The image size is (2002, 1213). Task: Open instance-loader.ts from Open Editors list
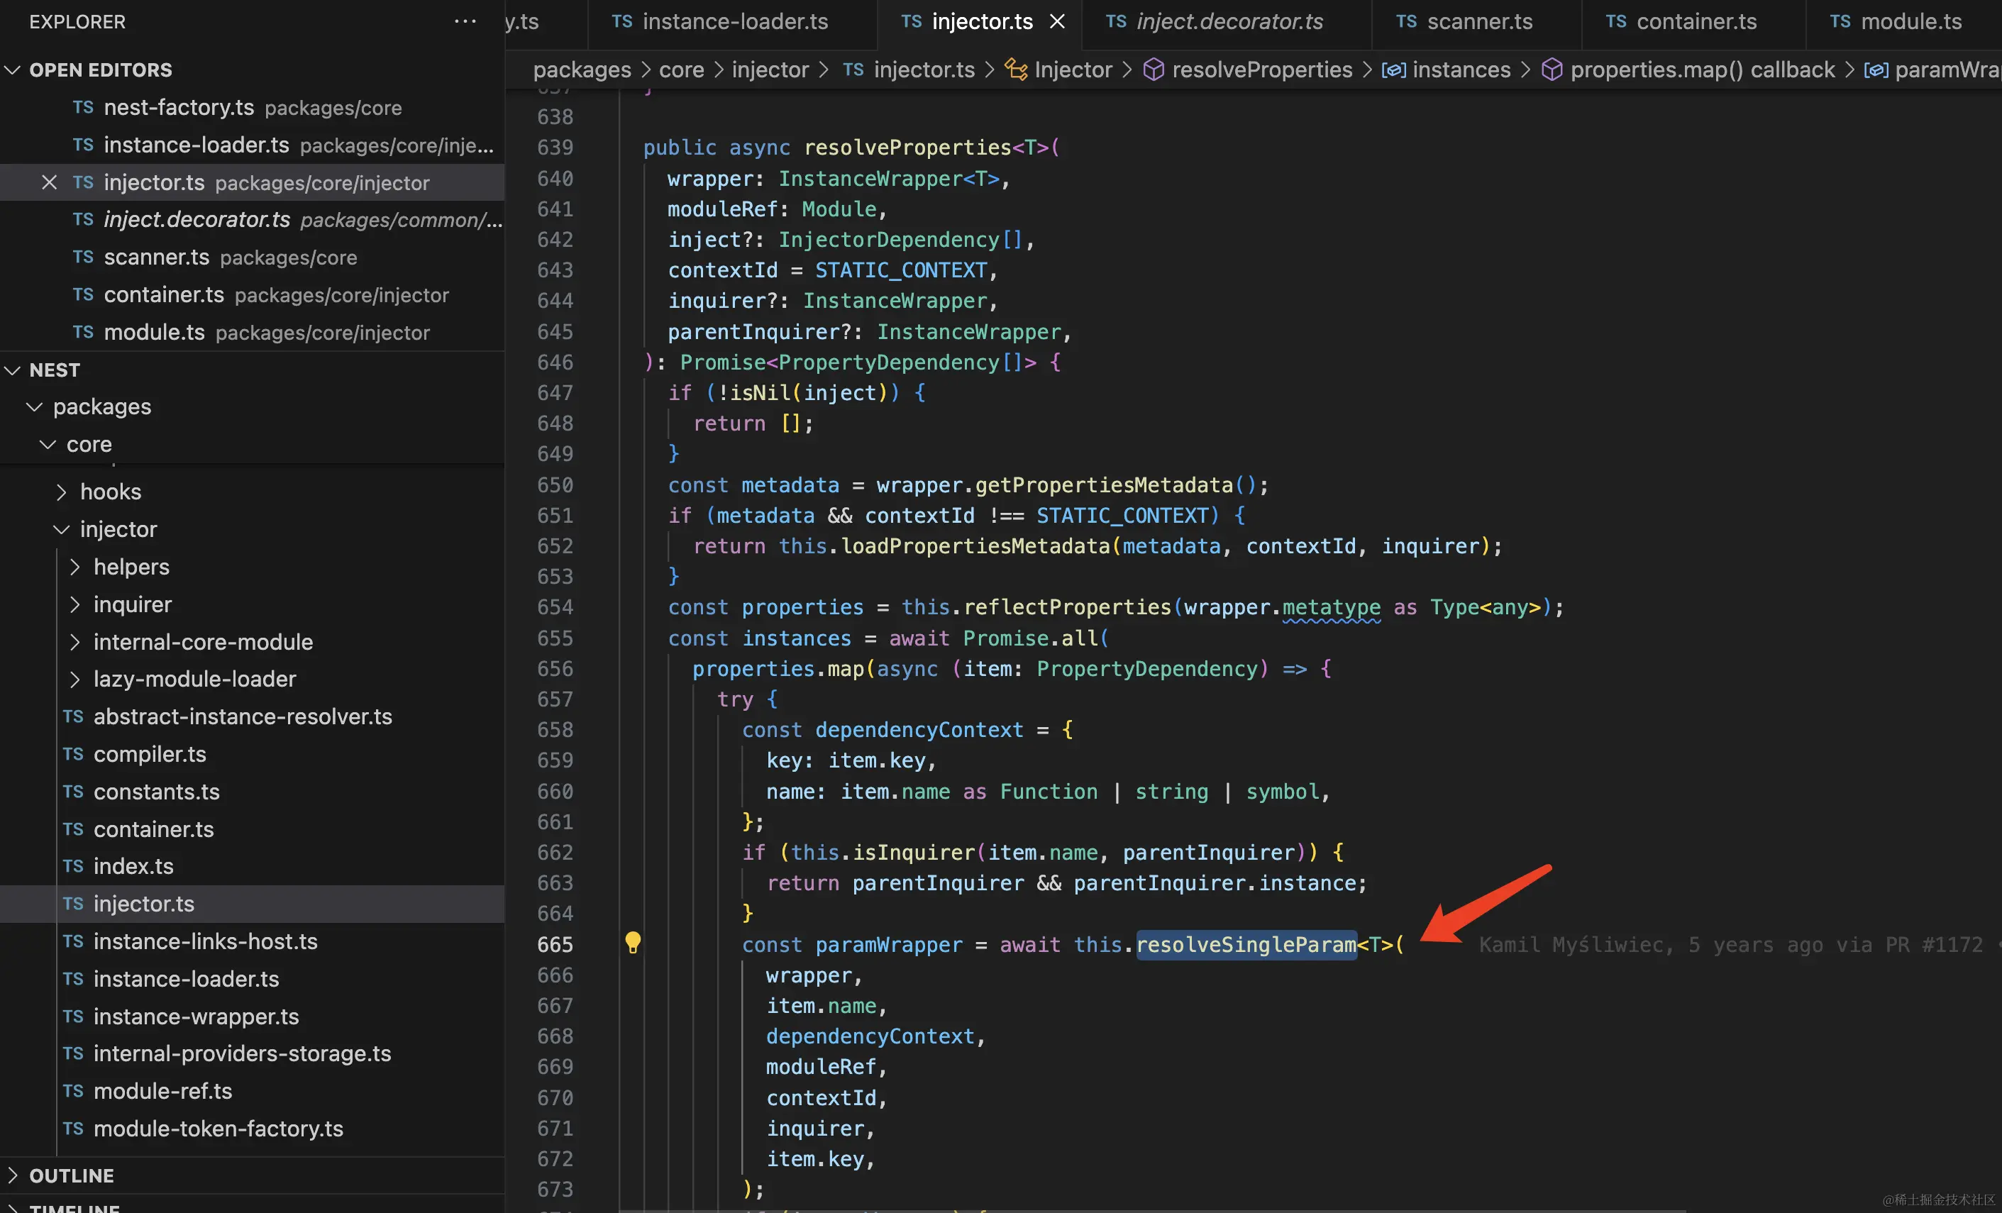tap(252, 145)
